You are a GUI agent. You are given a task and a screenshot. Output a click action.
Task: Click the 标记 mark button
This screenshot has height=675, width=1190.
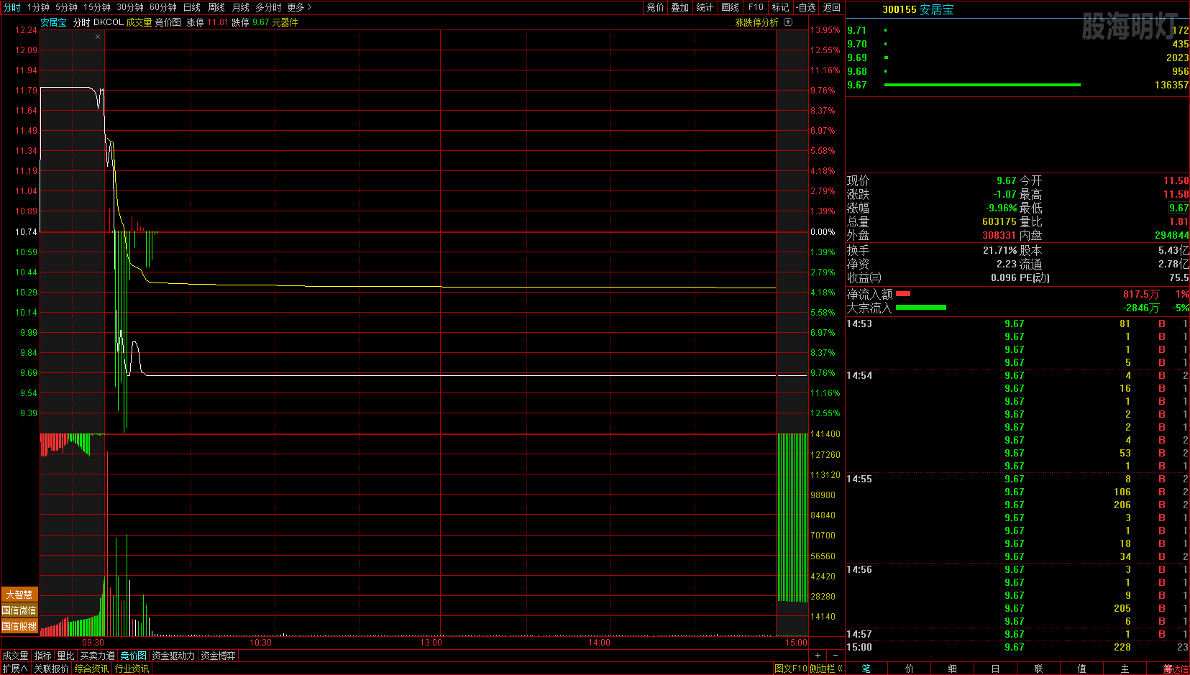pyautogui.click(x=780, y=7)
